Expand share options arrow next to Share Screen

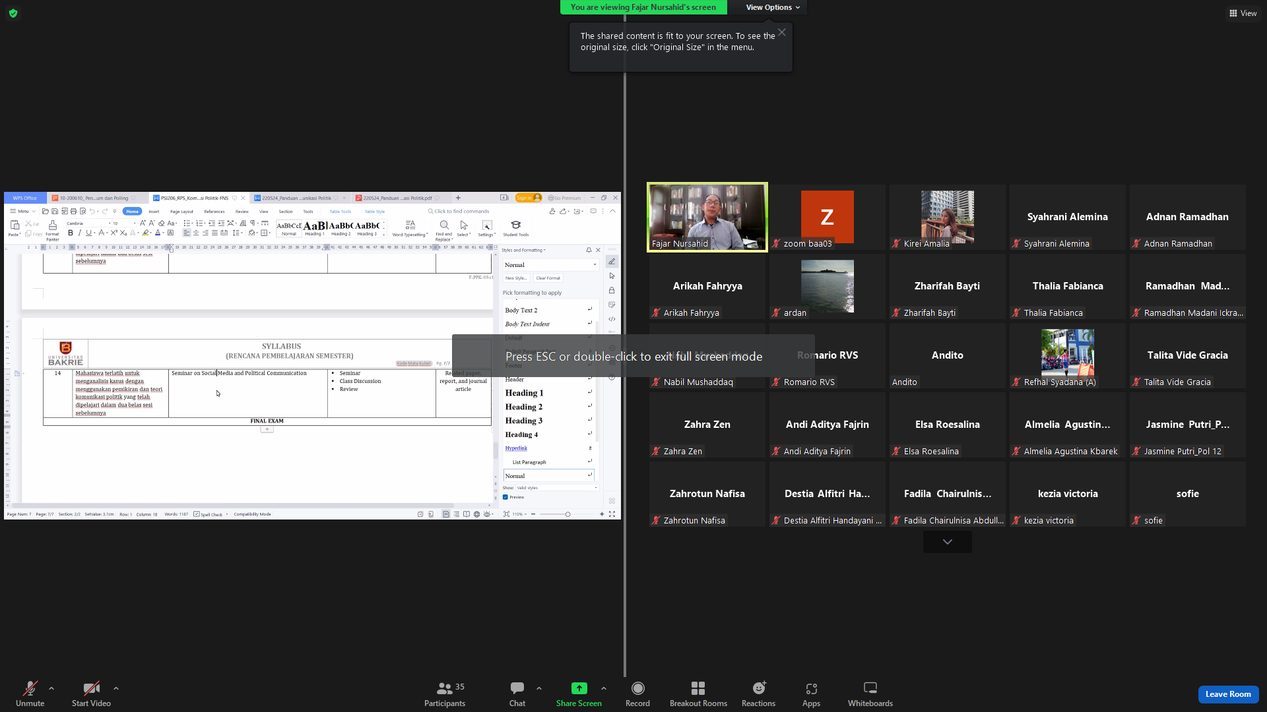tap(604, 688)
